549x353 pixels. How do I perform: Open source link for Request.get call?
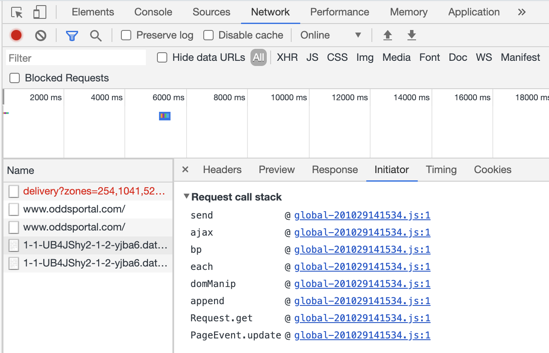[x=362, y=318]
